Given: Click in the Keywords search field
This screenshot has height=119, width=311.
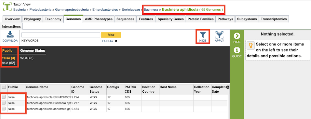Looking at the screenshot, I should 61,35.
